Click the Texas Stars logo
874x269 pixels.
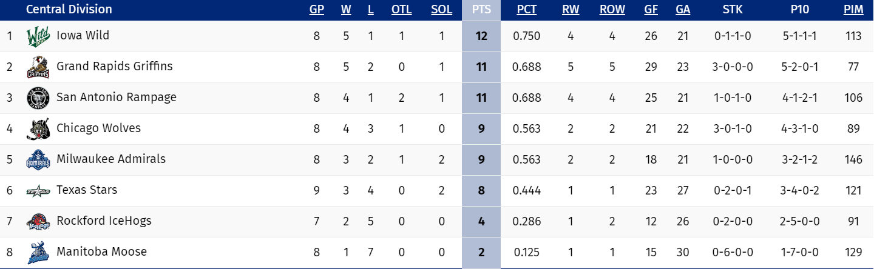click(x=37, y=191)
